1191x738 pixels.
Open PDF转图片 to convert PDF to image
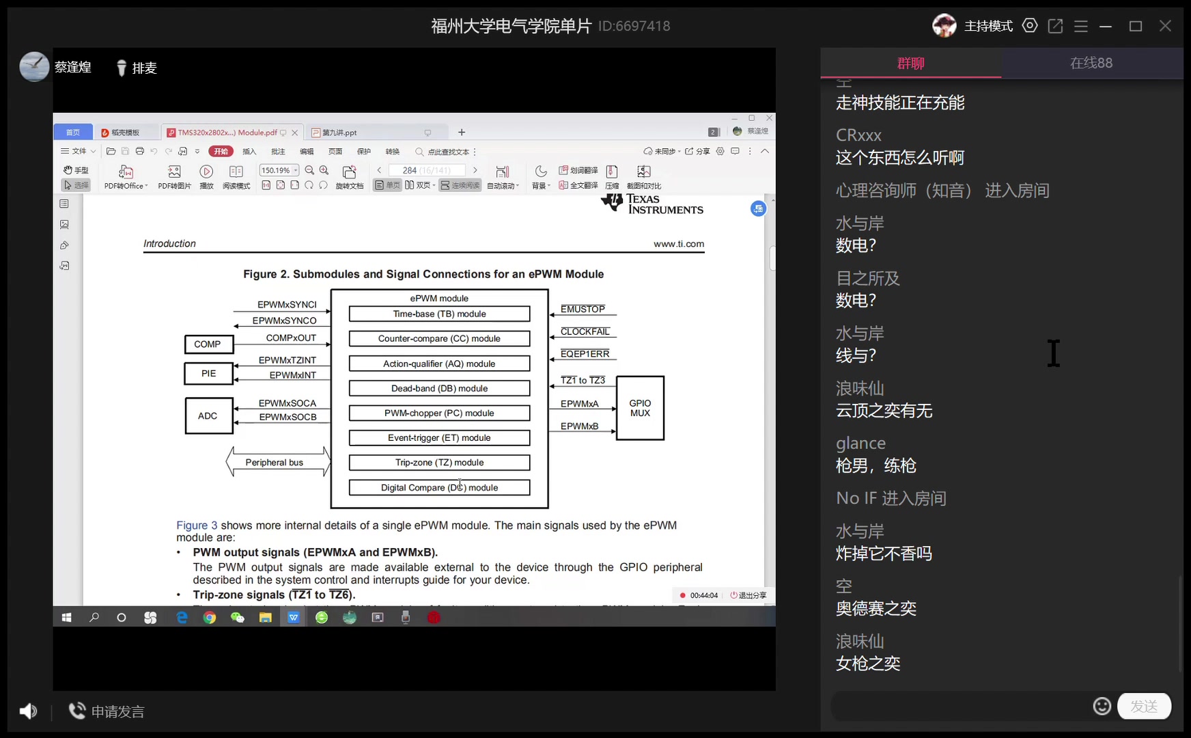click(174, 176)
